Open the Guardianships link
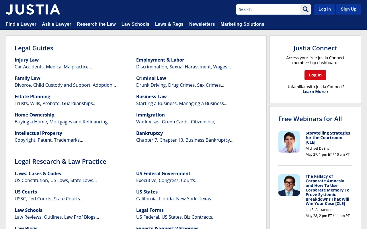The width and height of the screenshot is (367, 229). coord(77,103)
